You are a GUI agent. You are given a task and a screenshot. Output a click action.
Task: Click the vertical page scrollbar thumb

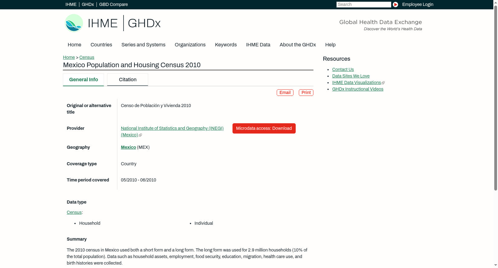[496, 98]
